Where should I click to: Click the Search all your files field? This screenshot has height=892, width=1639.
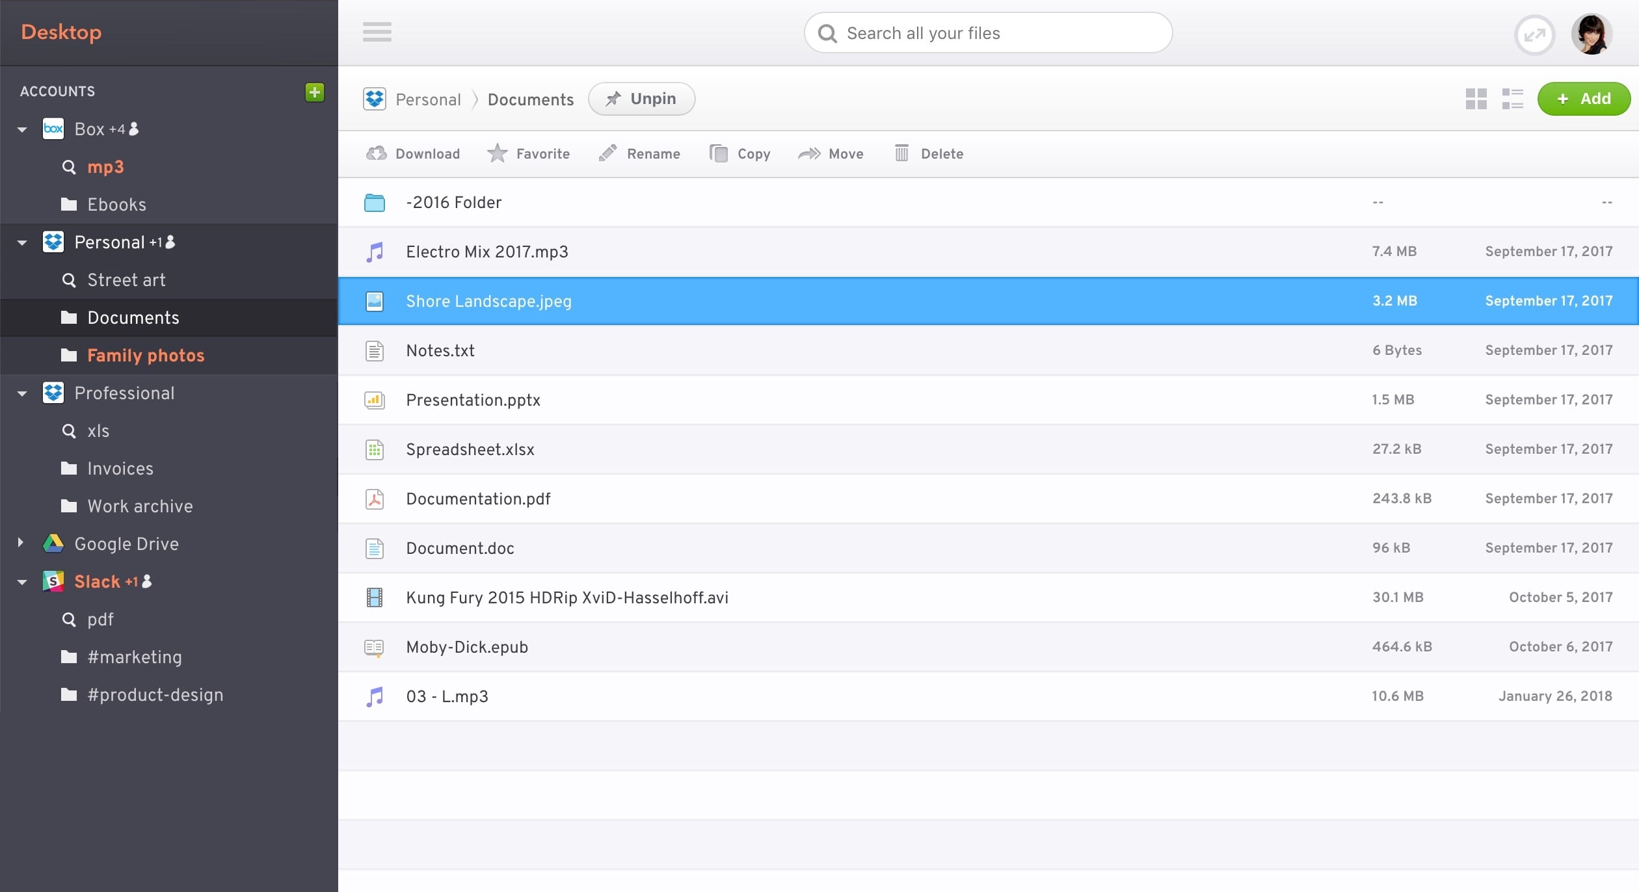pyautogui.click(x=987, y=32)
